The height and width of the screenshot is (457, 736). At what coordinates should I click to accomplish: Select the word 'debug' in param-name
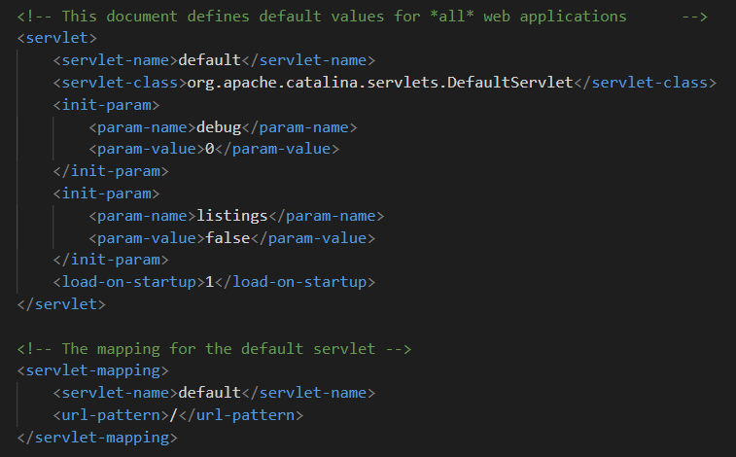(x=219, y=127)
